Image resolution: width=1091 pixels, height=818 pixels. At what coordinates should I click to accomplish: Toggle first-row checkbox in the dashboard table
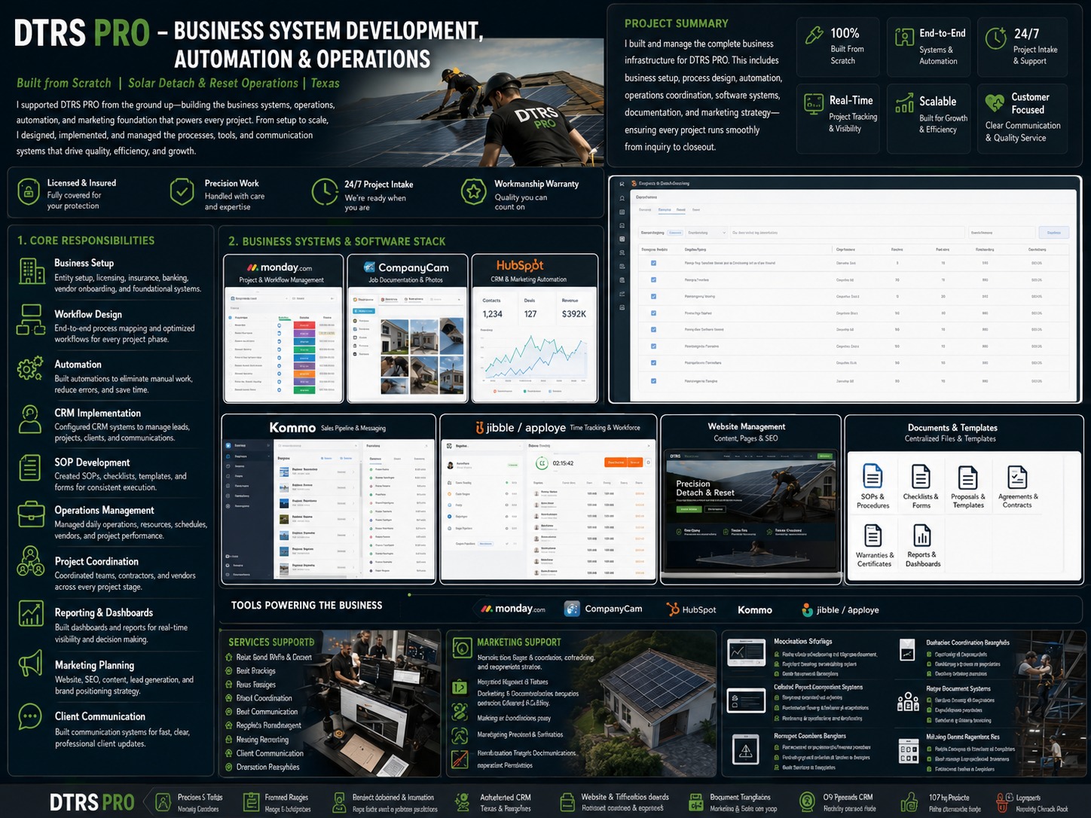(653, 263)
